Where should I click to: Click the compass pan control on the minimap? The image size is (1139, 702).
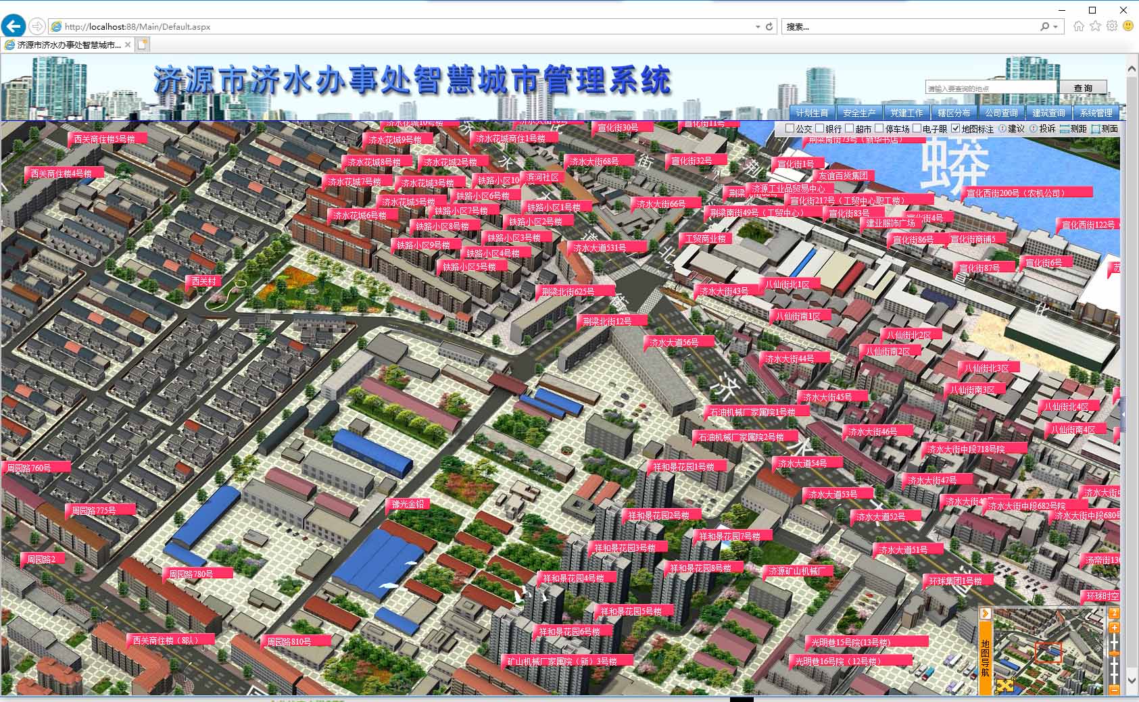(1004, 686)
